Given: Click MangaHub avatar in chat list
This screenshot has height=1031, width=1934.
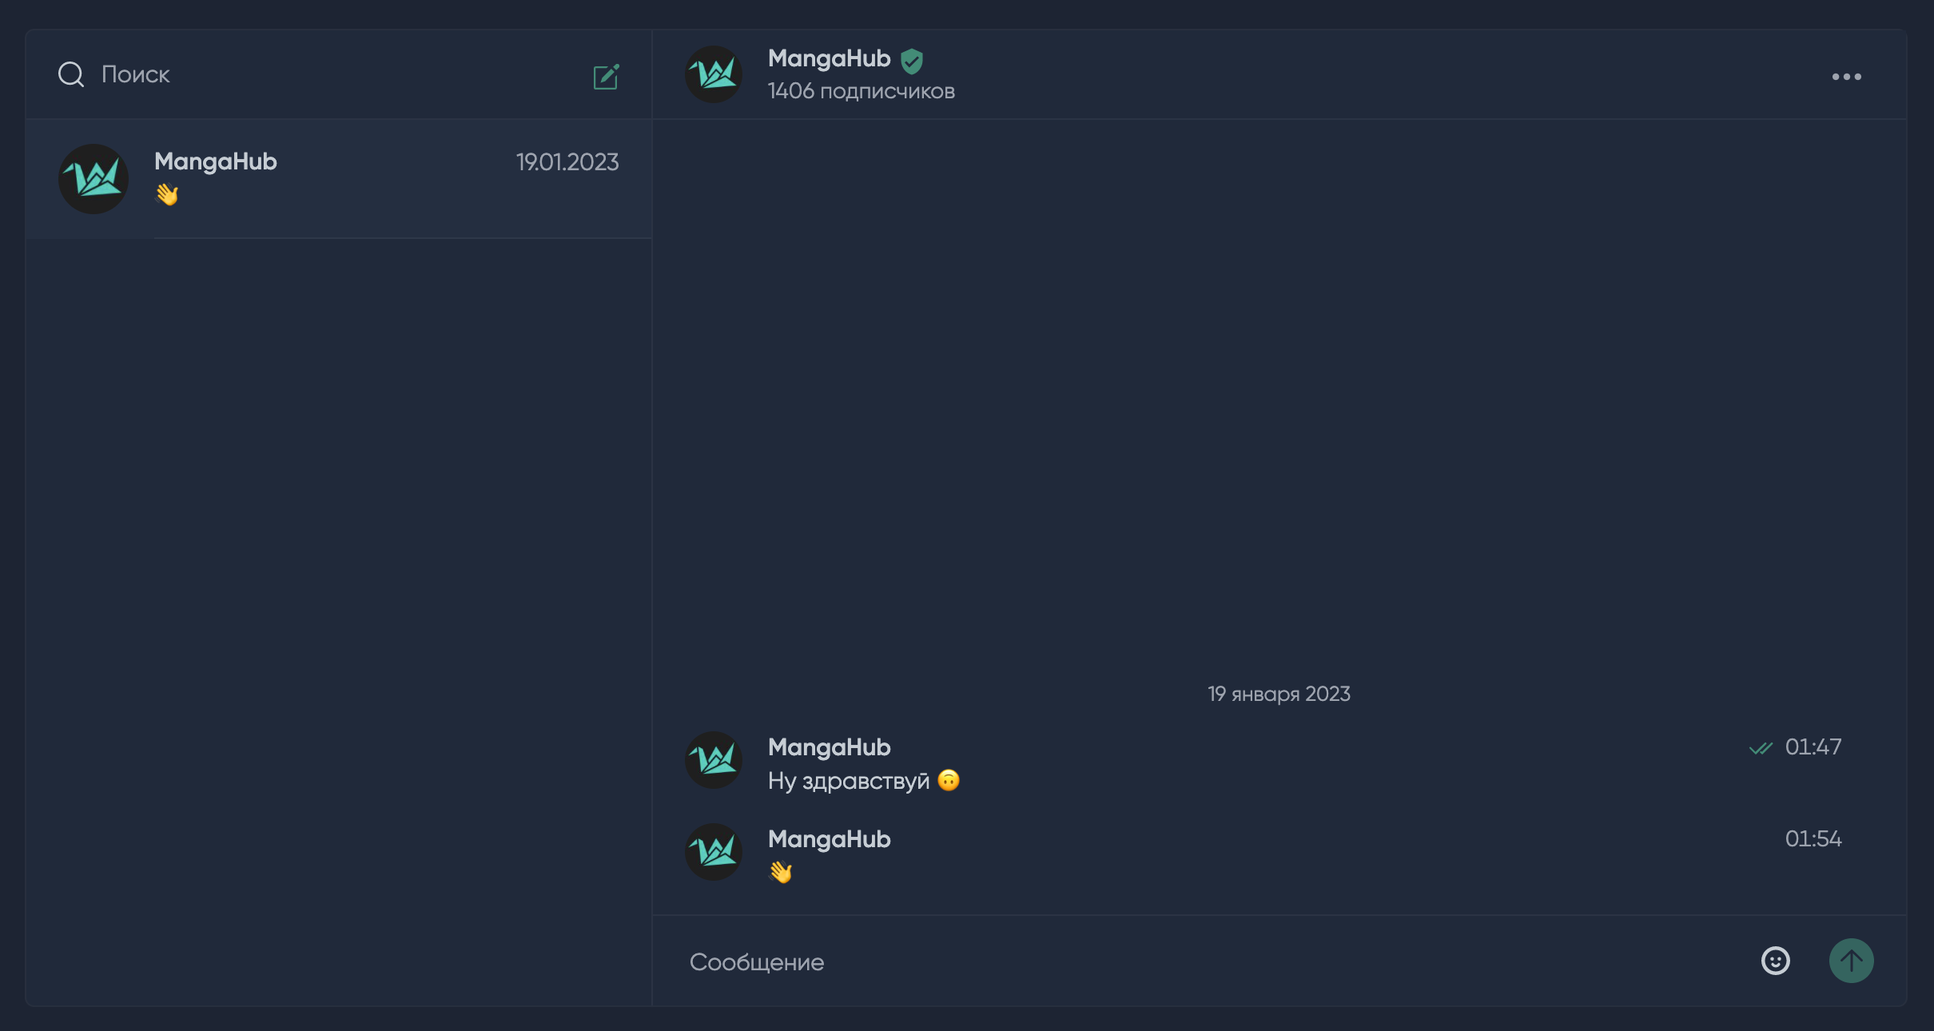Looking at the screenshot, I should 94,179.
